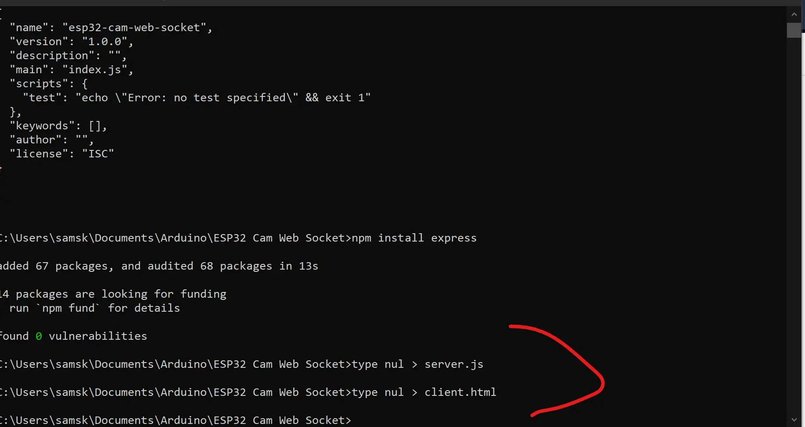Click the "author" line
805x427 pixels.
(x=52, y=140)
